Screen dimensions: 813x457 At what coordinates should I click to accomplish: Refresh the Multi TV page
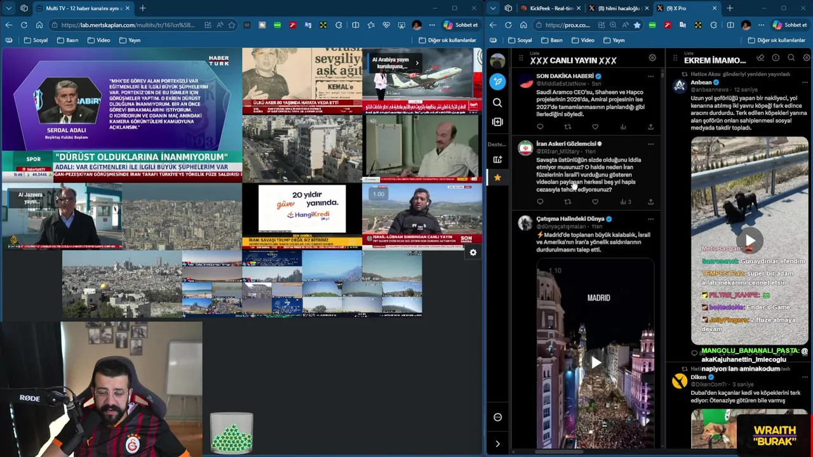[24, 25]
